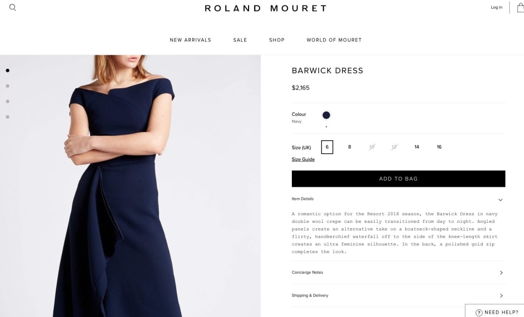Click the Need Help question mark icon
Image resolution: width=524 pixels, height=317 pixels.
point(479,312)
